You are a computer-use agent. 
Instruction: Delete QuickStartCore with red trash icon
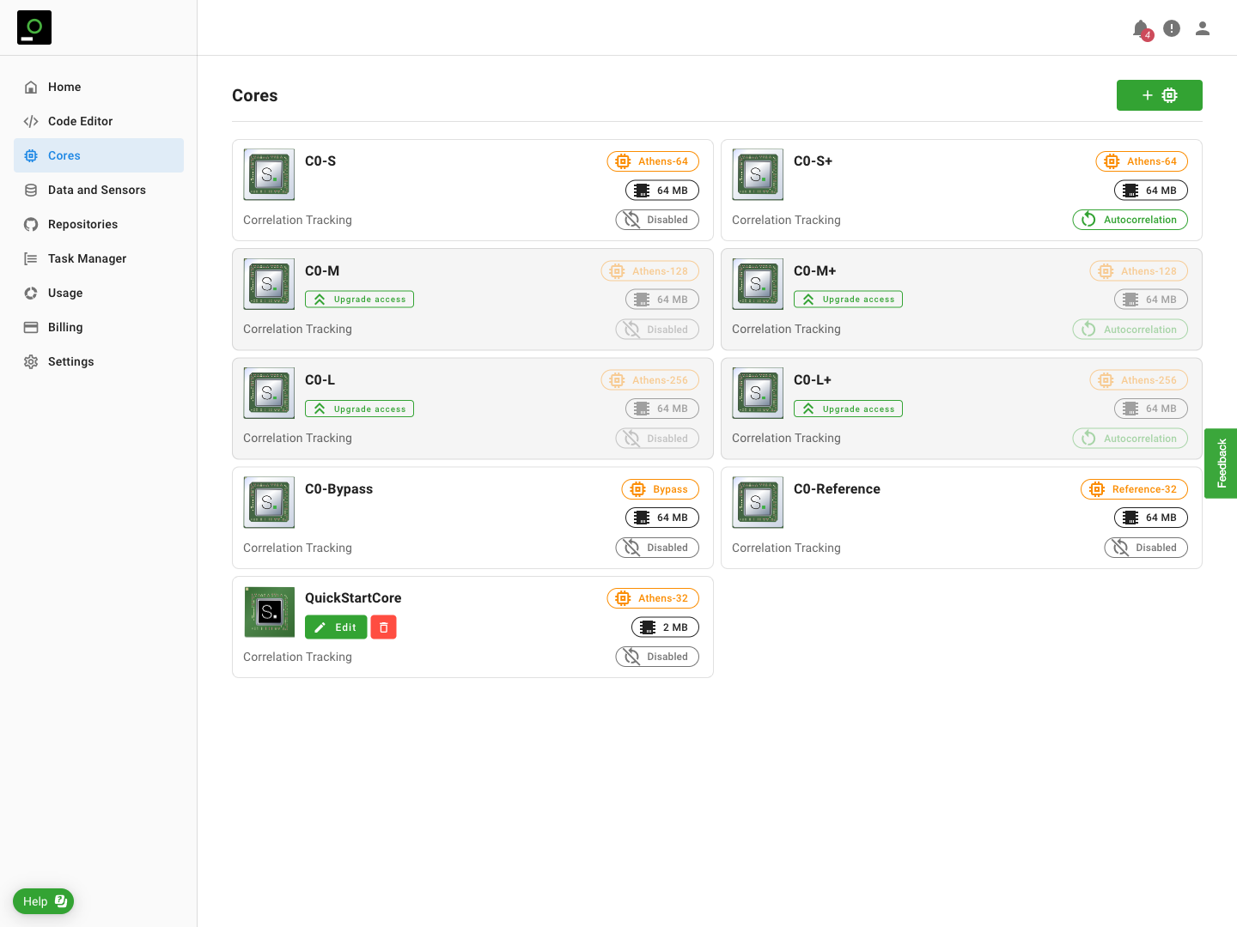tap(383, 627)
